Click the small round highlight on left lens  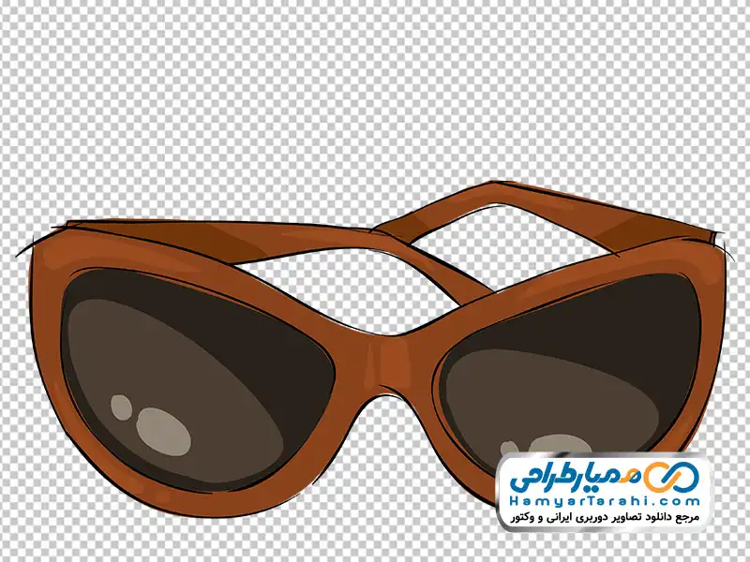point(121,407)
